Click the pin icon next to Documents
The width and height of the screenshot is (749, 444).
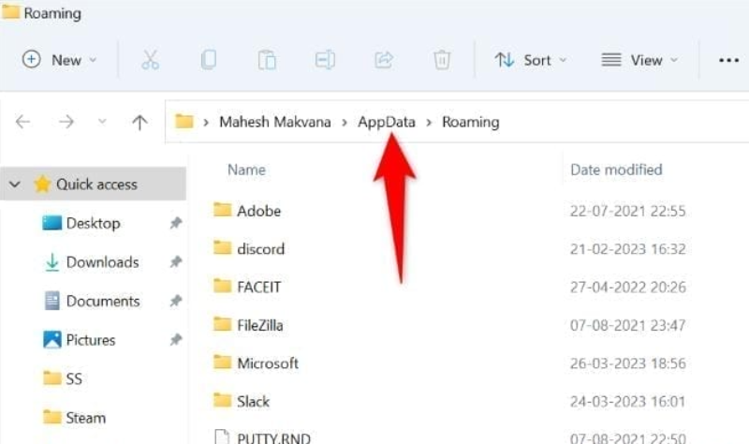(x=176, y=301)
